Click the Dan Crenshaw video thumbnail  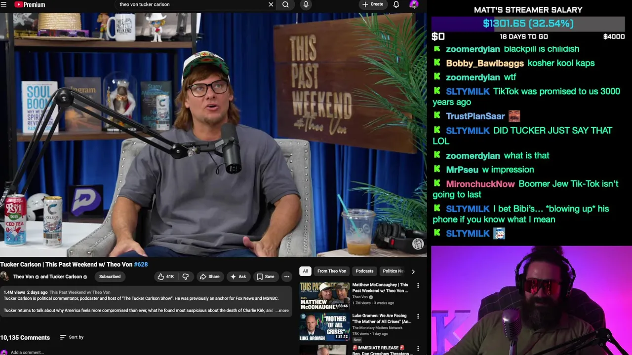coord(324,350)
